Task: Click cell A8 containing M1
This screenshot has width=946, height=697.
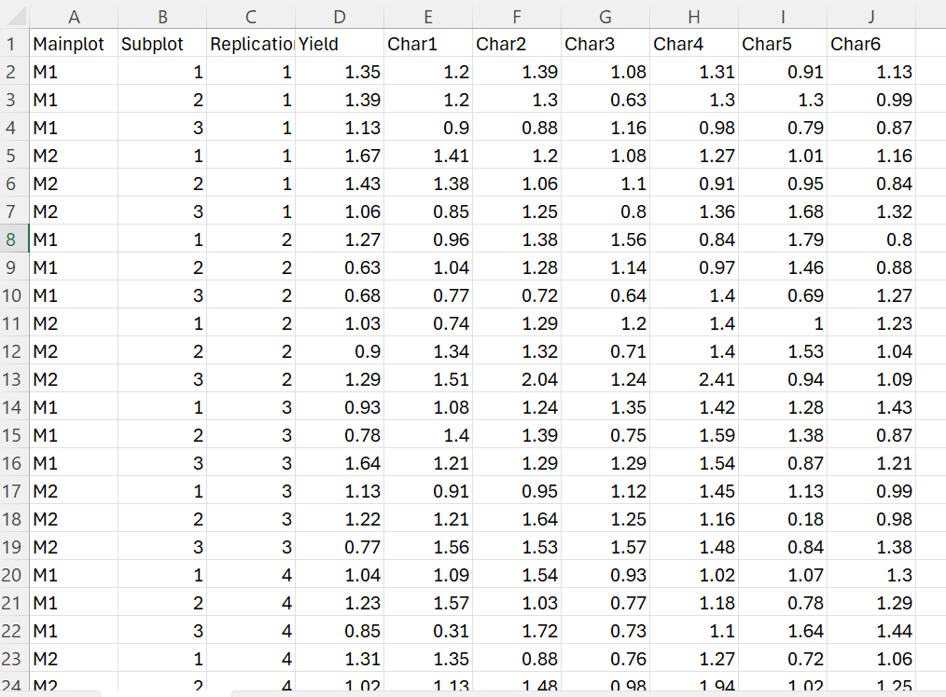Action: [74, 239]
